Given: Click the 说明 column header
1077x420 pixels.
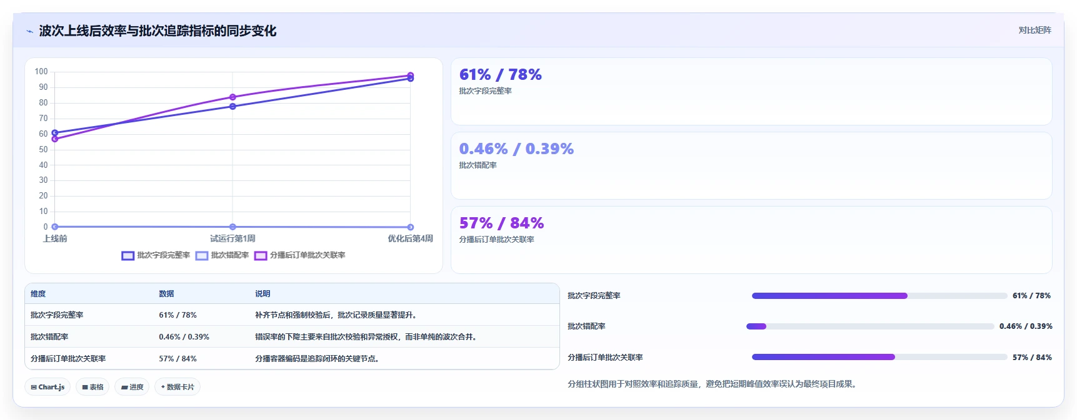Looking at the screenshot, I should [263, 294].
